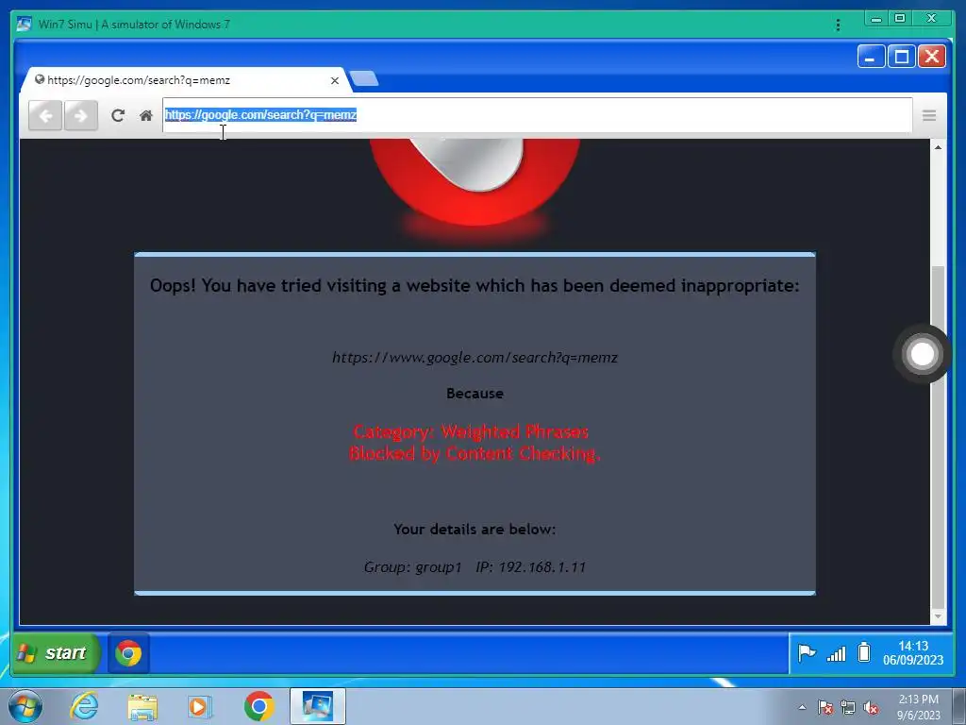966x725 pixels.
Task: Open the host Windows Start orb
Action: coord(25,706)
